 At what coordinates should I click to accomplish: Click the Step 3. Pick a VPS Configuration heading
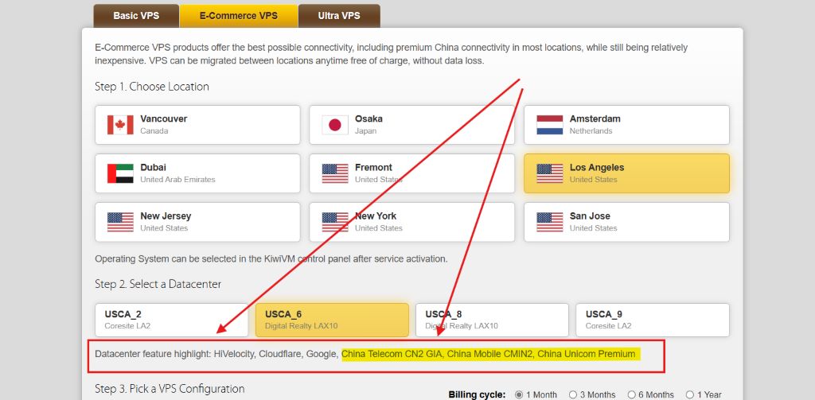170,389
